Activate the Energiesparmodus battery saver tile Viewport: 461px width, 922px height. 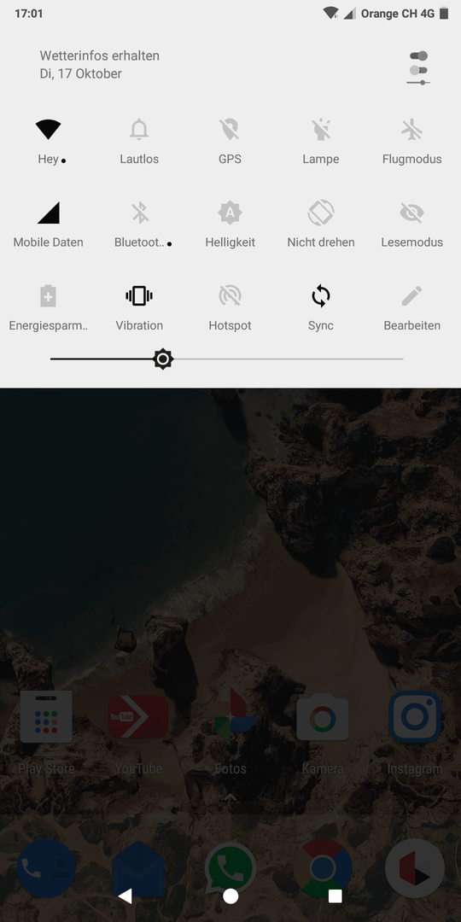[48, 295]
